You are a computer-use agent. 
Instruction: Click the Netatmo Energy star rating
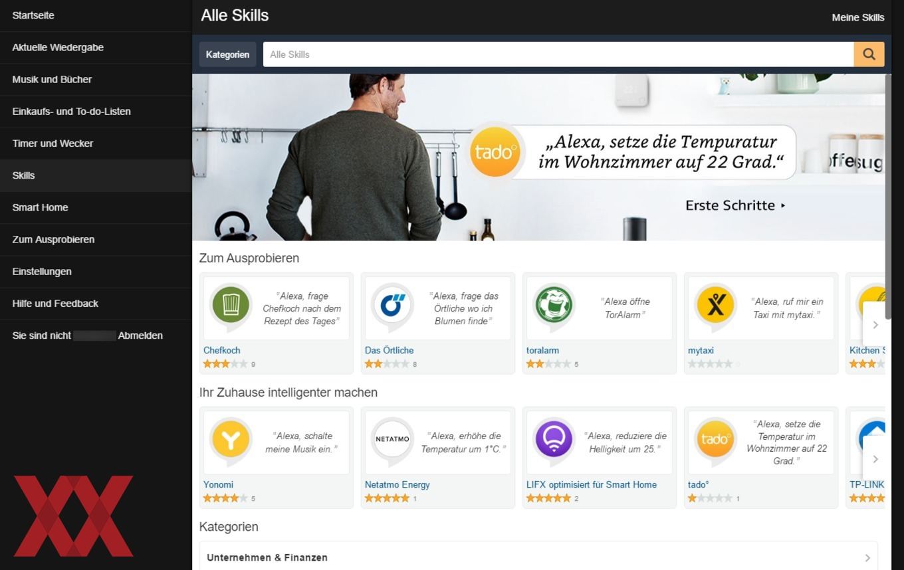[x=387, y=498]
